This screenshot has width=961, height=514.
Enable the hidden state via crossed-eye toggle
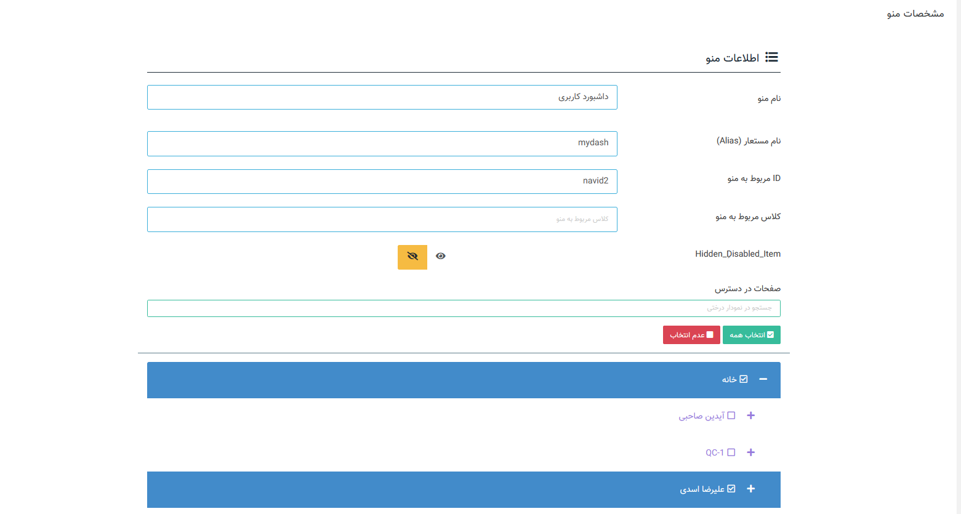tap(412, 257)
